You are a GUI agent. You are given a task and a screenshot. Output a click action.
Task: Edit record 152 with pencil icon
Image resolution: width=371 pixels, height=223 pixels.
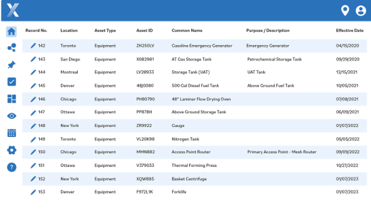[33, 179]
